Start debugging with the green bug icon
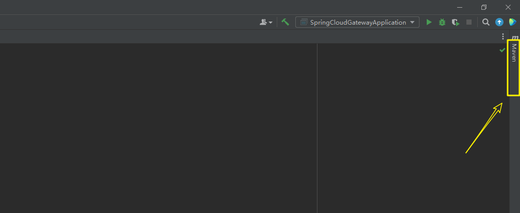Screen dimensions: 520x213 tap(442, 23)
